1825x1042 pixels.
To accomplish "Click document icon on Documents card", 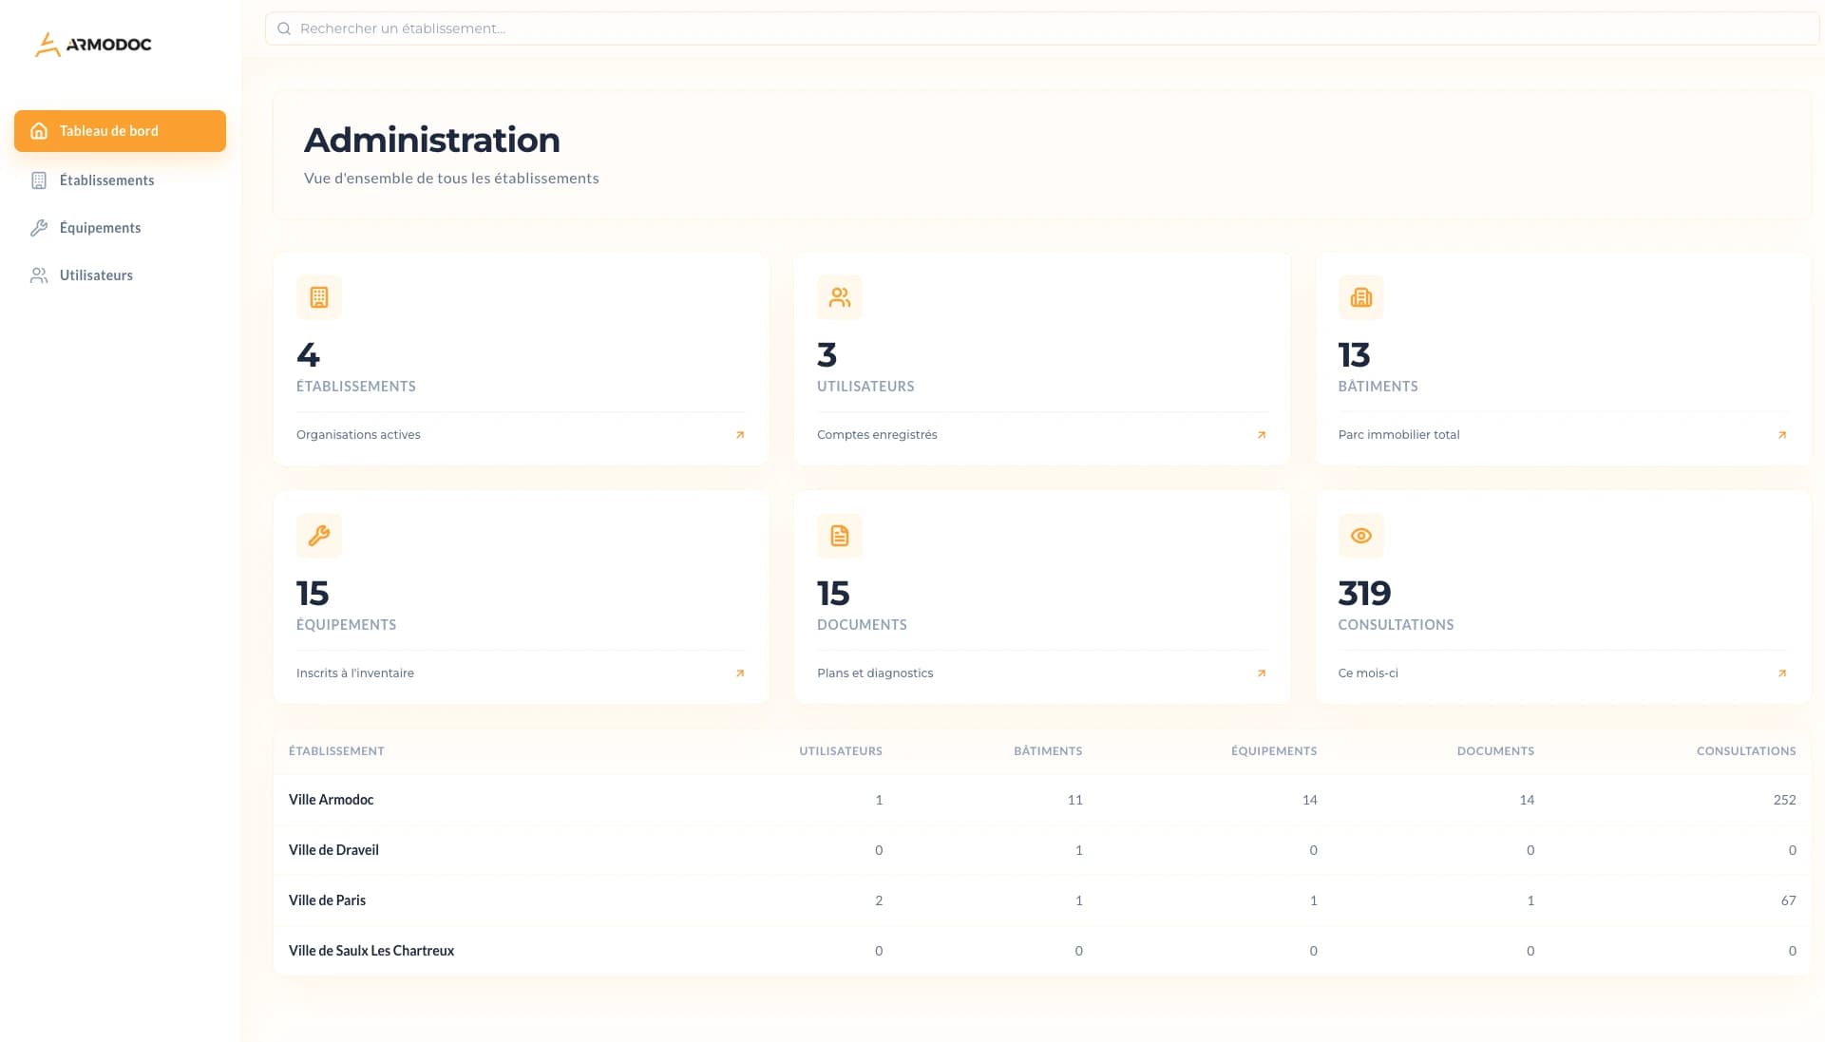I will click(839, 536).
